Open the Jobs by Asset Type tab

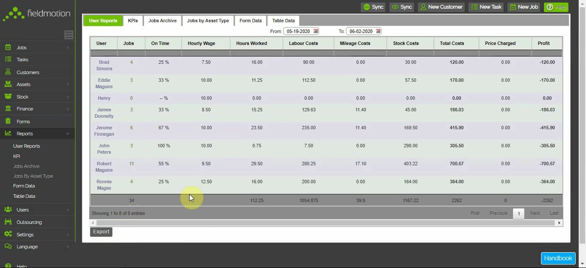coord(208,21)
